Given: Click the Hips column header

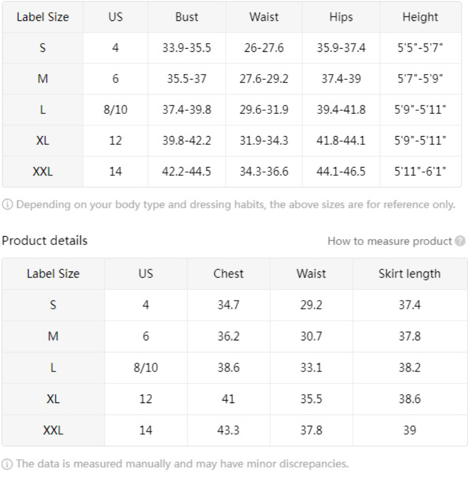Looking at the screenshot, I should click(x=341, y=17).
